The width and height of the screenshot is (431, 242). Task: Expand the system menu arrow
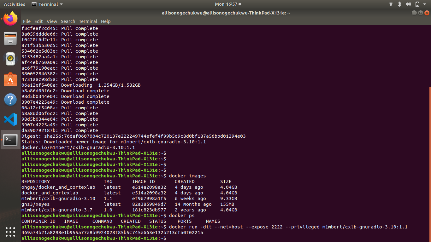coord(425,4)
